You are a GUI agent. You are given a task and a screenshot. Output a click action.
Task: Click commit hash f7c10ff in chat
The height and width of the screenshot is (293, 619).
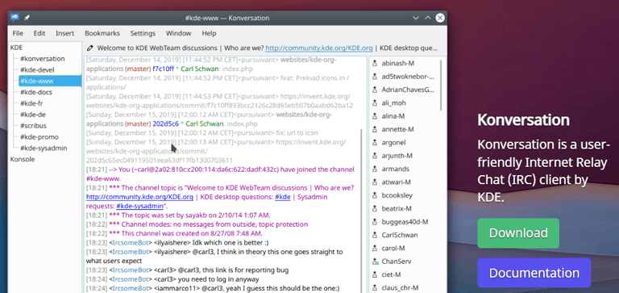[x=163, y=69]
